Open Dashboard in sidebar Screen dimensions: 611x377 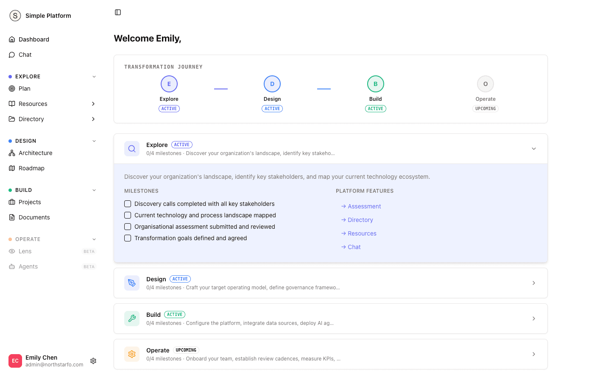point(53,39)
